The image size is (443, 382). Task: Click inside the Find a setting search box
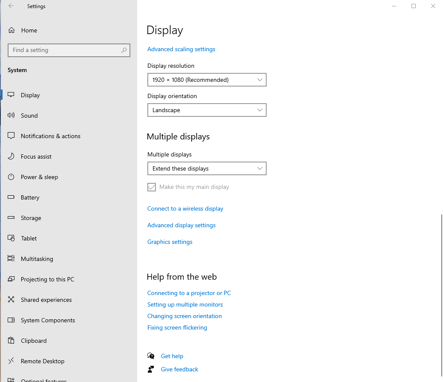tap(69, 50)
